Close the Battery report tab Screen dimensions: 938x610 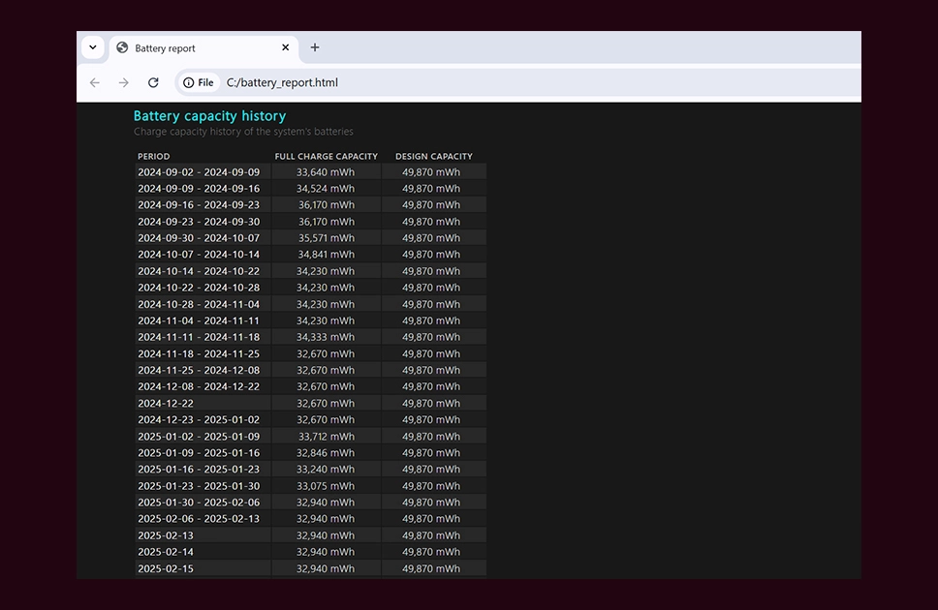point(285,47)
